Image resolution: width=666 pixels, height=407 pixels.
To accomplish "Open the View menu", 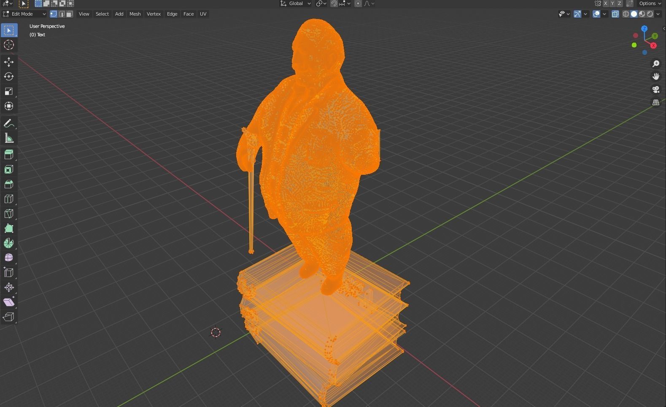I will pyautogui.click(x=84, y=14).
